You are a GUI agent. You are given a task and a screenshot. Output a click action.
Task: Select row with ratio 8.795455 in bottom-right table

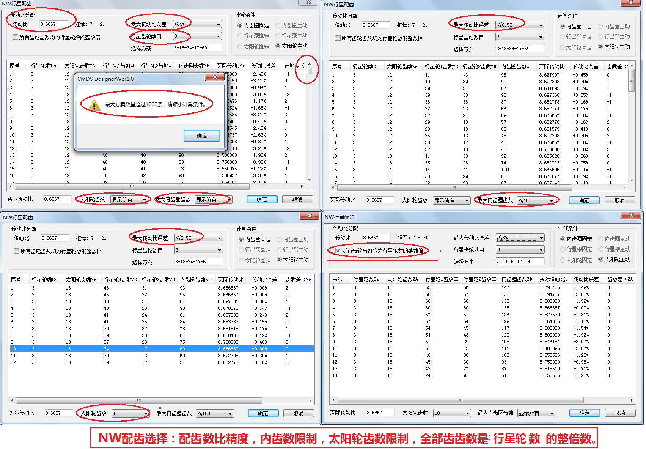pyautogui.click(x=482, y=287)
